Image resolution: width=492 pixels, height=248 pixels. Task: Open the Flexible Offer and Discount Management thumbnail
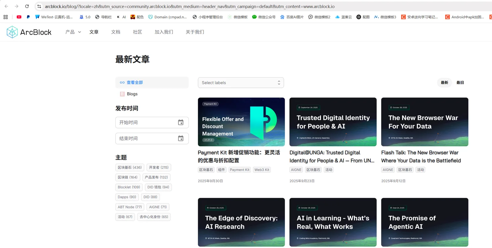tap(241, 122)
